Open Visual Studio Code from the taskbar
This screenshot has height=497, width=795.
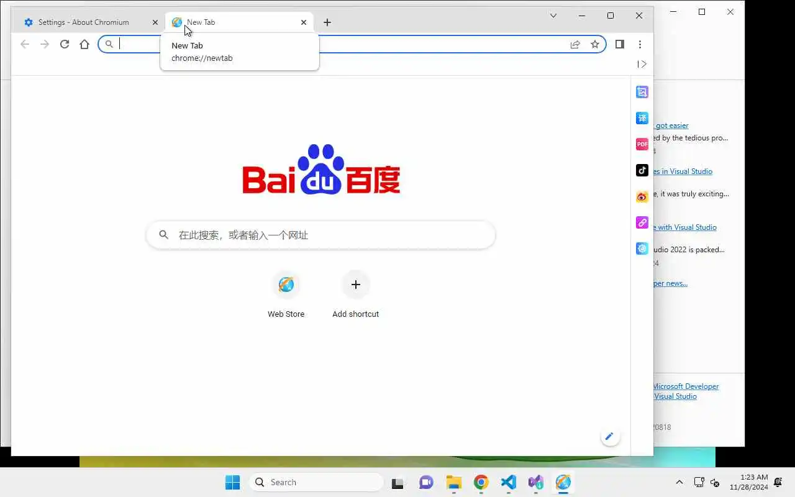pos(509,482)
